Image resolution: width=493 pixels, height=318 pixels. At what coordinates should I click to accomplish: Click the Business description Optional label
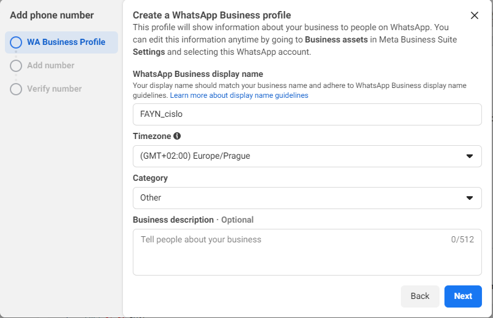(x=193, y=220)
